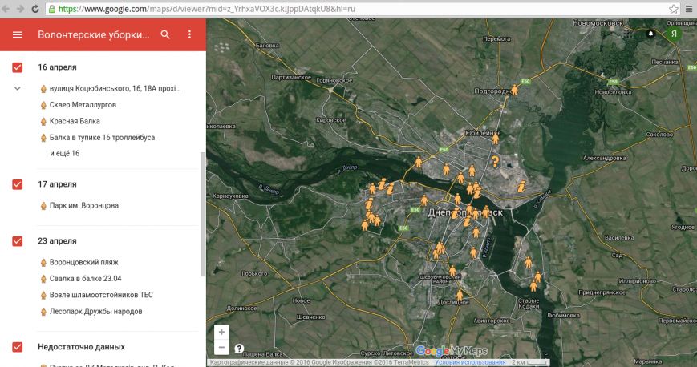The width and height of the screenshot is (697, 367).
Task: Reload the page with the refresh icon
Action: [35, 9]
